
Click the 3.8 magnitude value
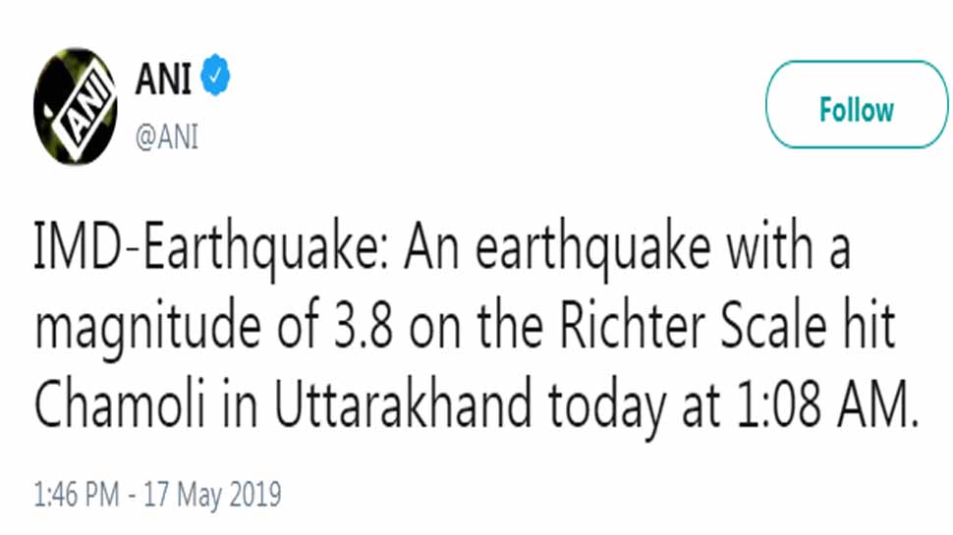363,328
